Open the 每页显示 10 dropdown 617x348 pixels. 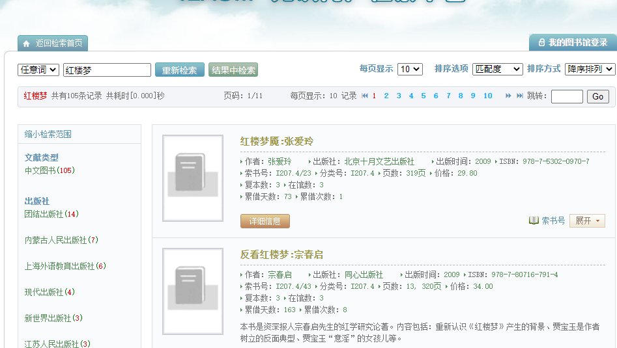[x=410, y=69]
